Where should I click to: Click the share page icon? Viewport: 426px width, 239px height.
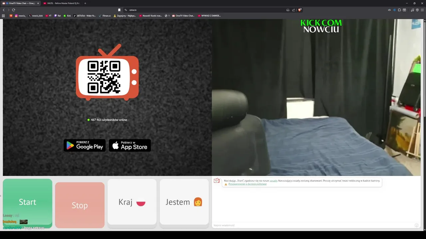pyautogui.click(x=294, y=10)
